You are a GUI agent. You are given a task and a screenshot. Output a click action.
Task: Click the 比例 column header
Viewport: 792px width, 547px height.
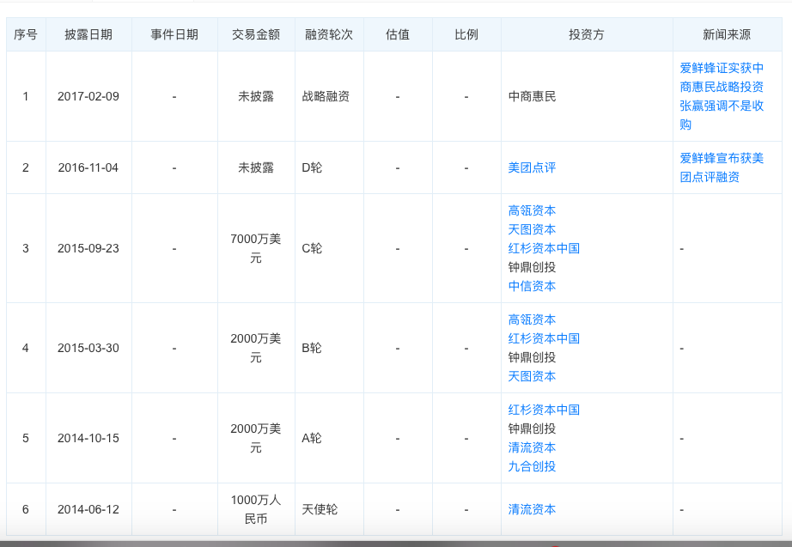point(466,34)
